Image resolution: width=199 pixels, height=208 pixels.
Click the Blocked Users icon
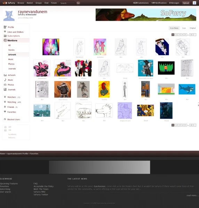5,119
